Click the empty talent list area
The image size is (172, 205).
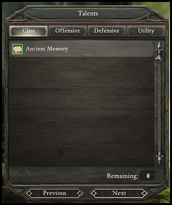[82, 112]
